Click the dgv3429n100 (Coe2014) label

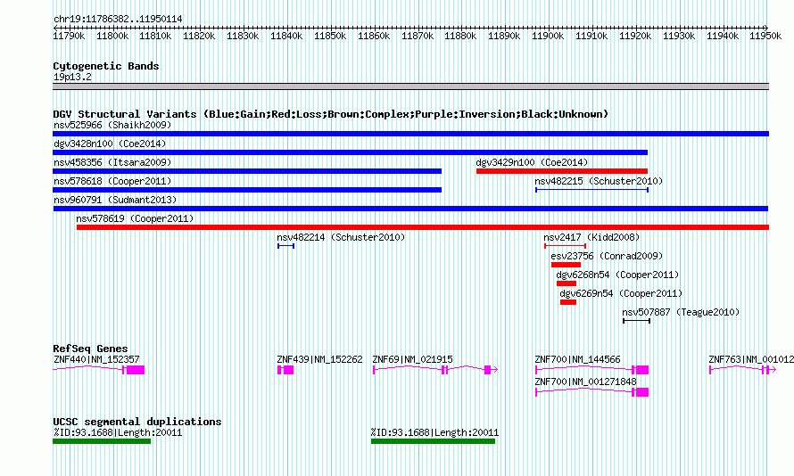click(x=532, y=162)
